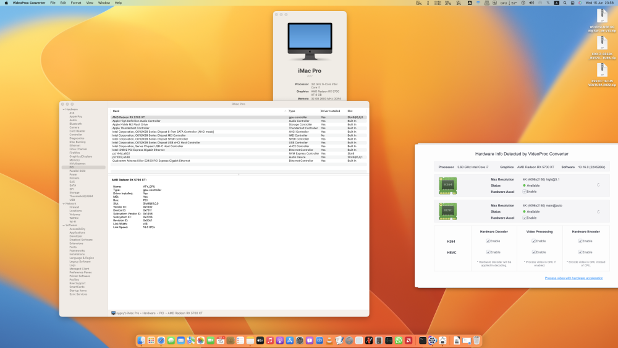The image size is (618, 348).
Task: Open the View menu
Action: point(90,2)
